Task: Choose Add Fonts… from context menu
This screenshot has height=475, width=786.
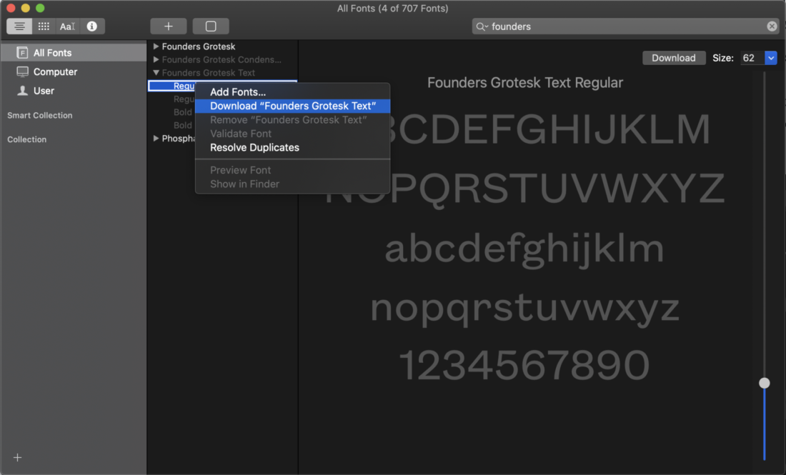Action: pos(293,91)
